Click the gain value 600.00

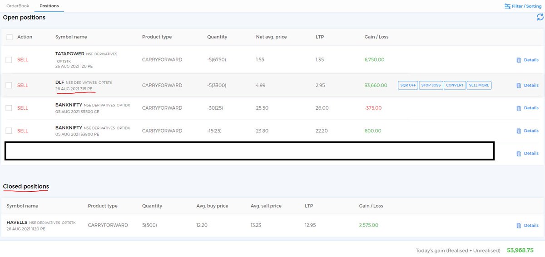pos(373,131)
